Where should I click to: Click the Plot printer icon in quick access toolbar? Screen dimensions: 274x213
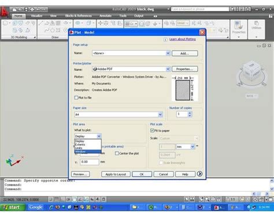point(32,9)
